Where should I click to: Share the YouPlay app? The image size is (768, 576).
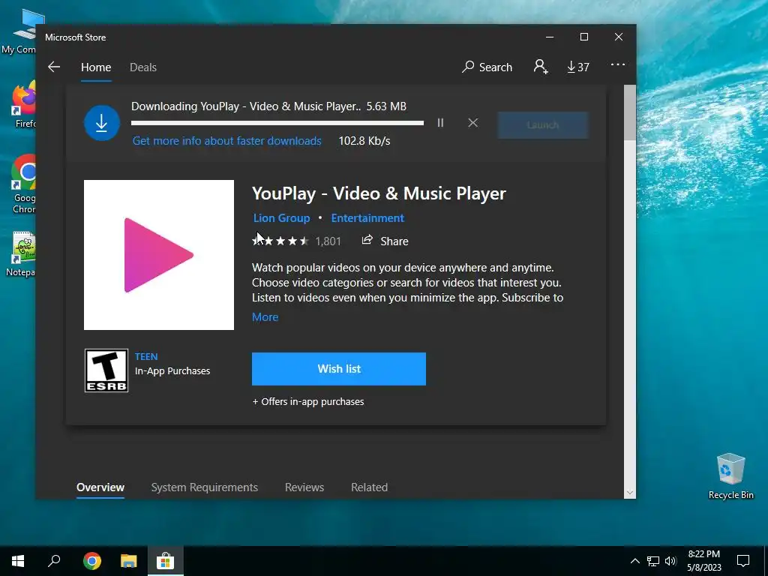pyautogui.click(x=385, y=241)
